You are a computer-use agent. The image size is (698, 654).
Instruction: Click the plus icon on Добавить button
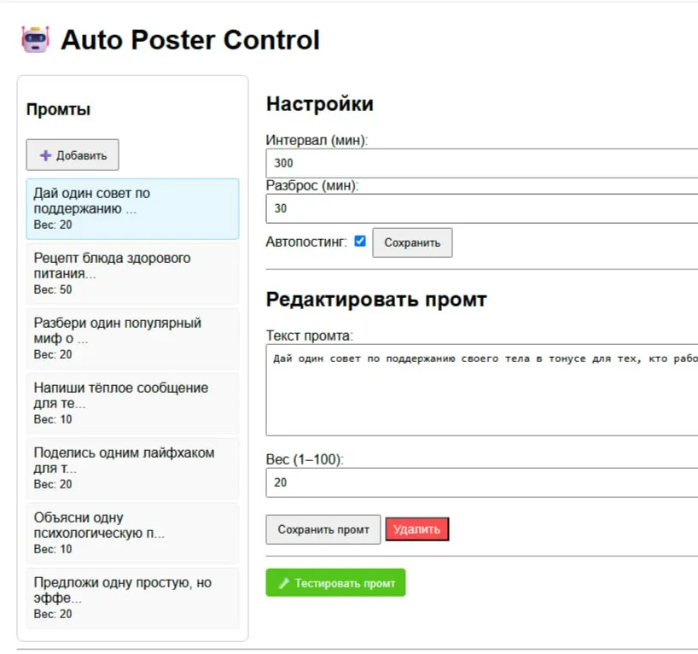pyautogui.click(x=45, y=155)
